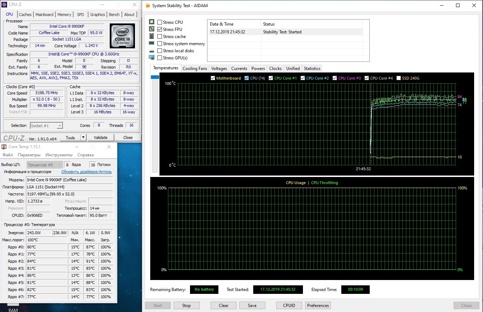Stop the AIDA64 stability test

coord(186,306)
